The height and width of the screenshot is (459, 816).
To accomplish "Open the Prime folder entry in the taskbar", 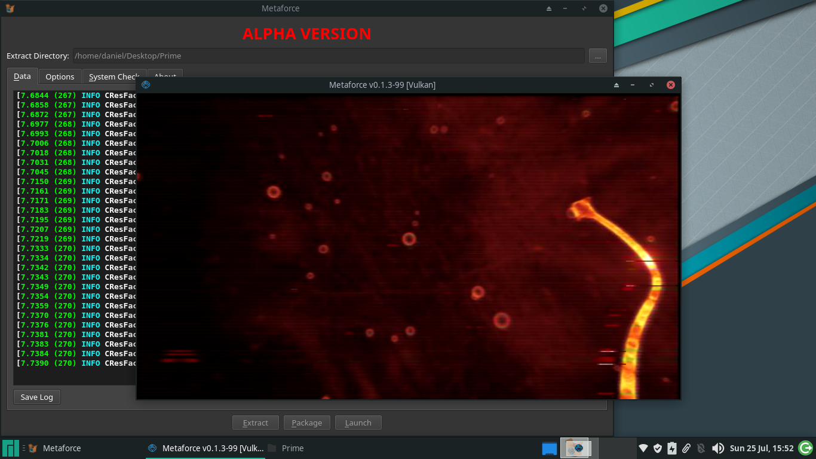I will (x=294, y=448).
